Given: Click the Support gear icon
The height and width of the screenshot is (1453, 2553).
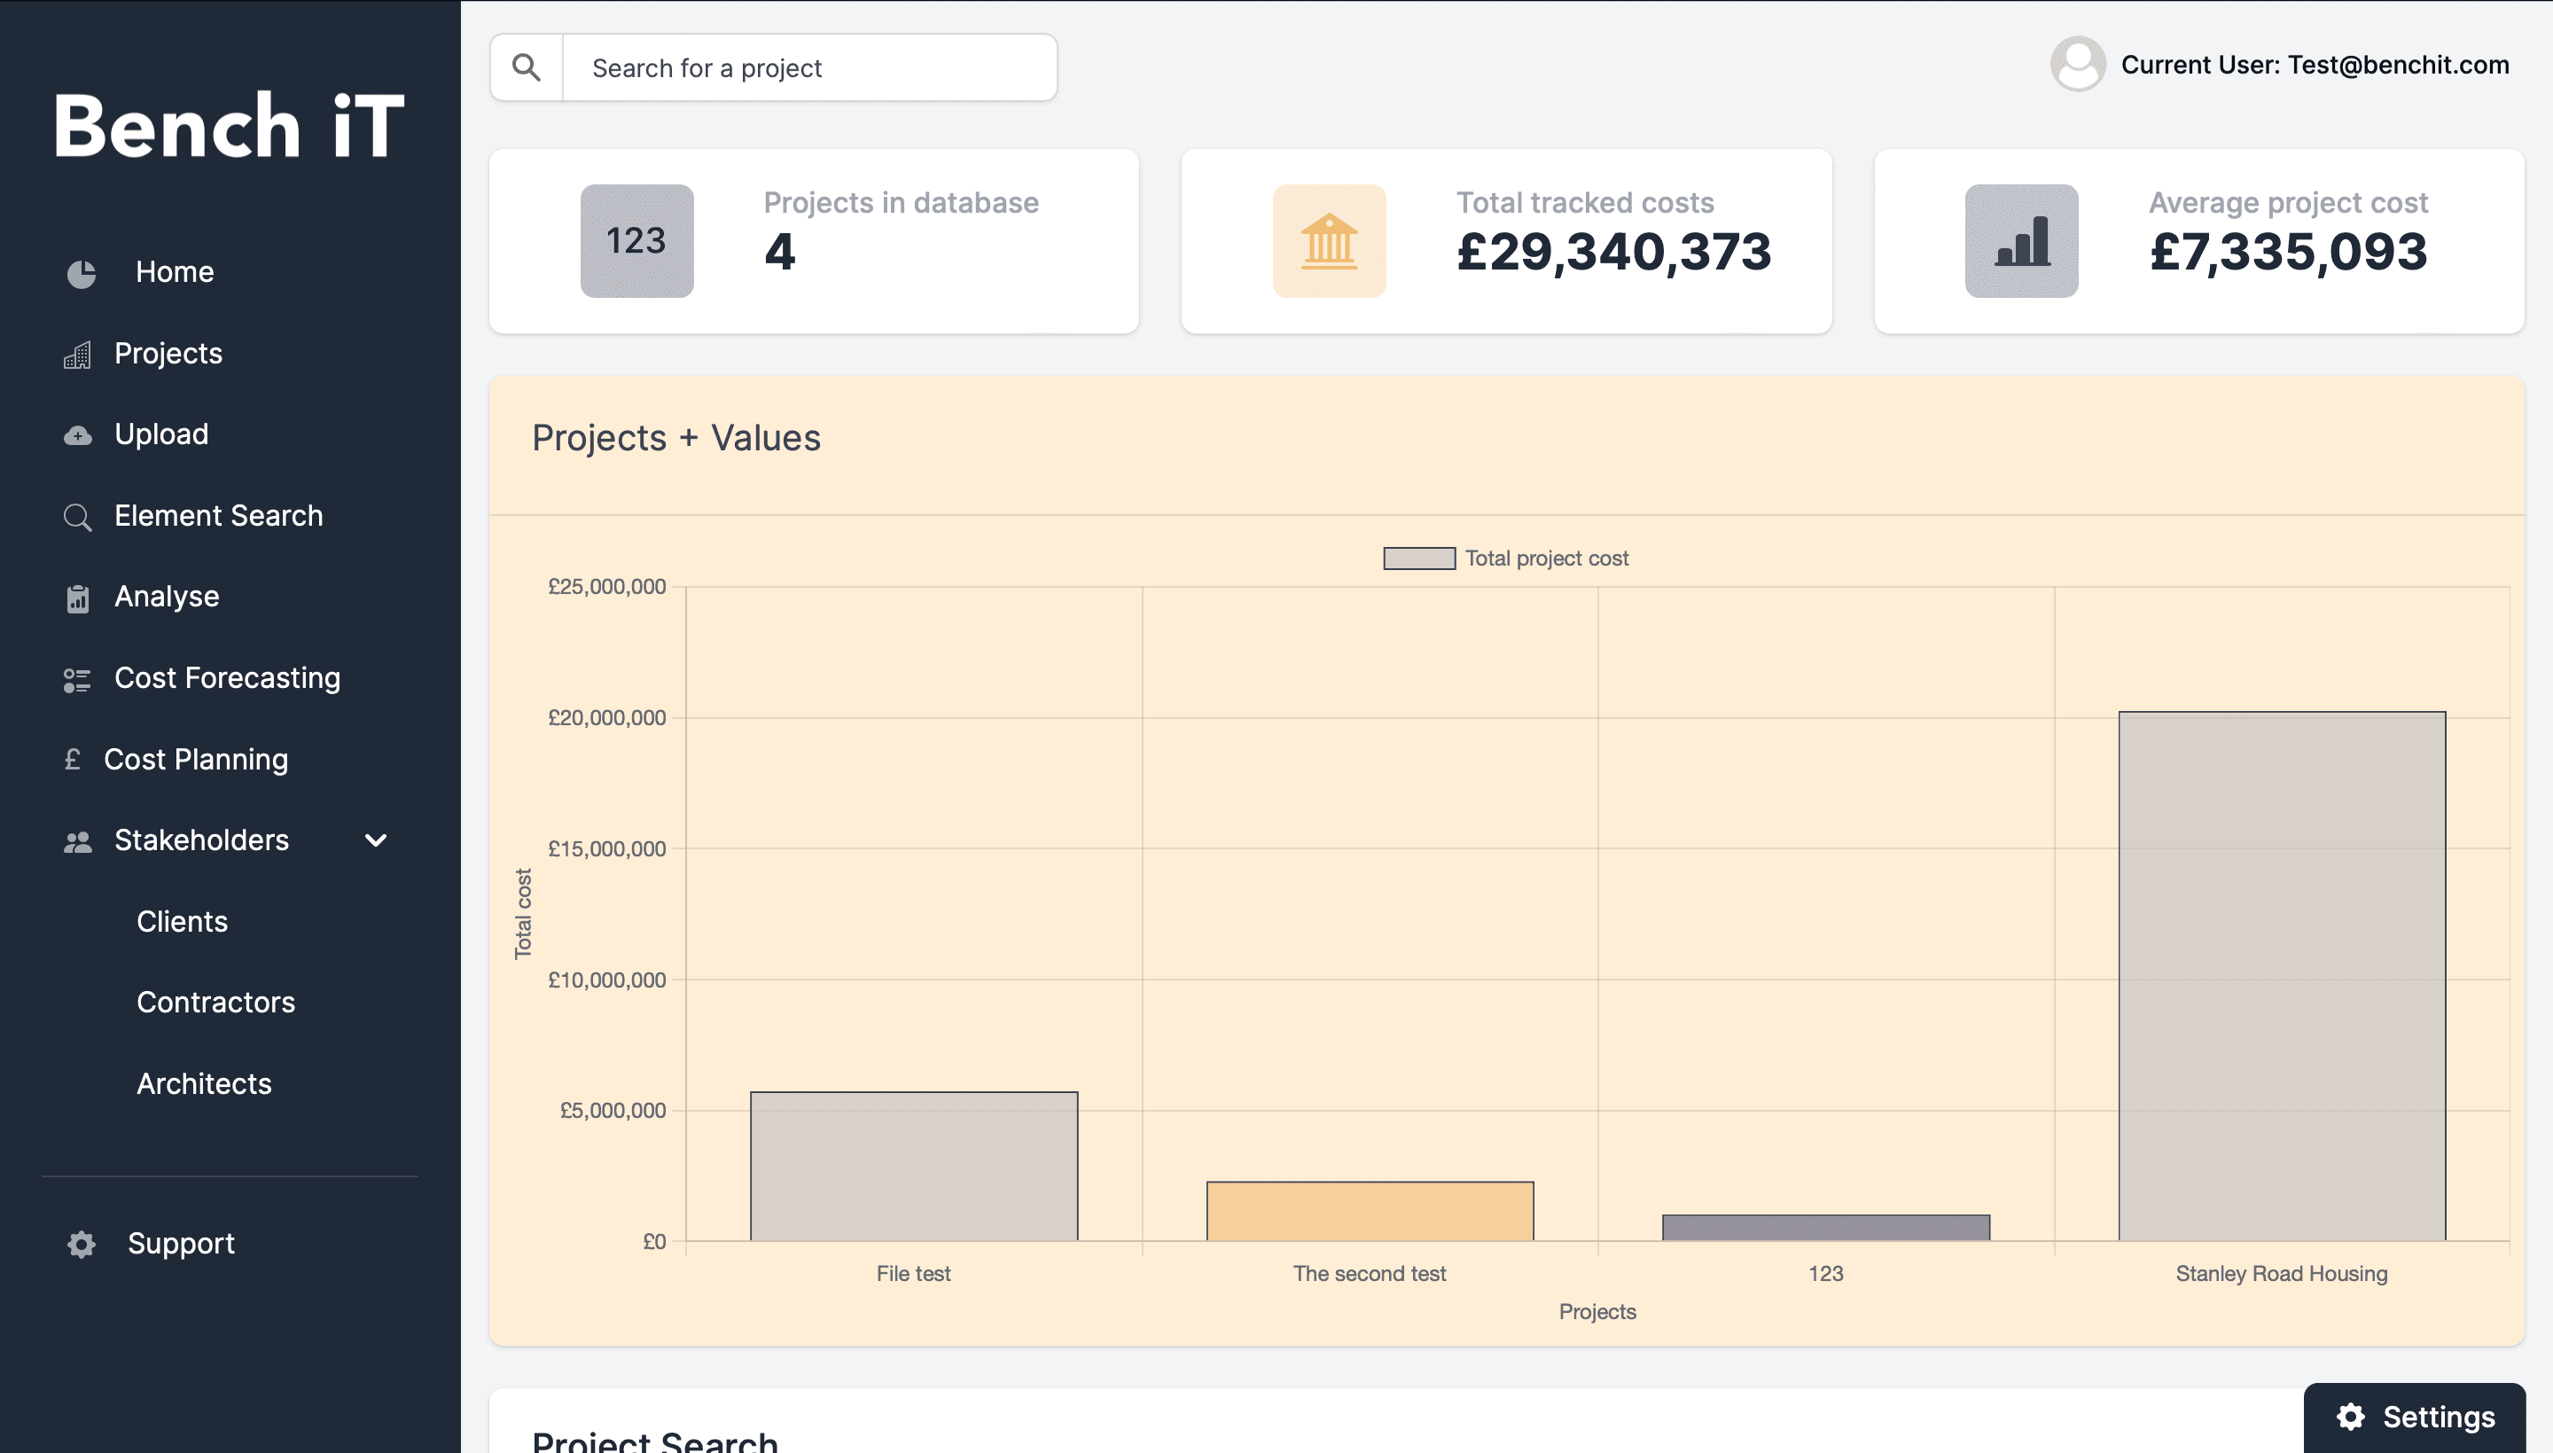Looking at the screenshot, I should coord(81,1244).
